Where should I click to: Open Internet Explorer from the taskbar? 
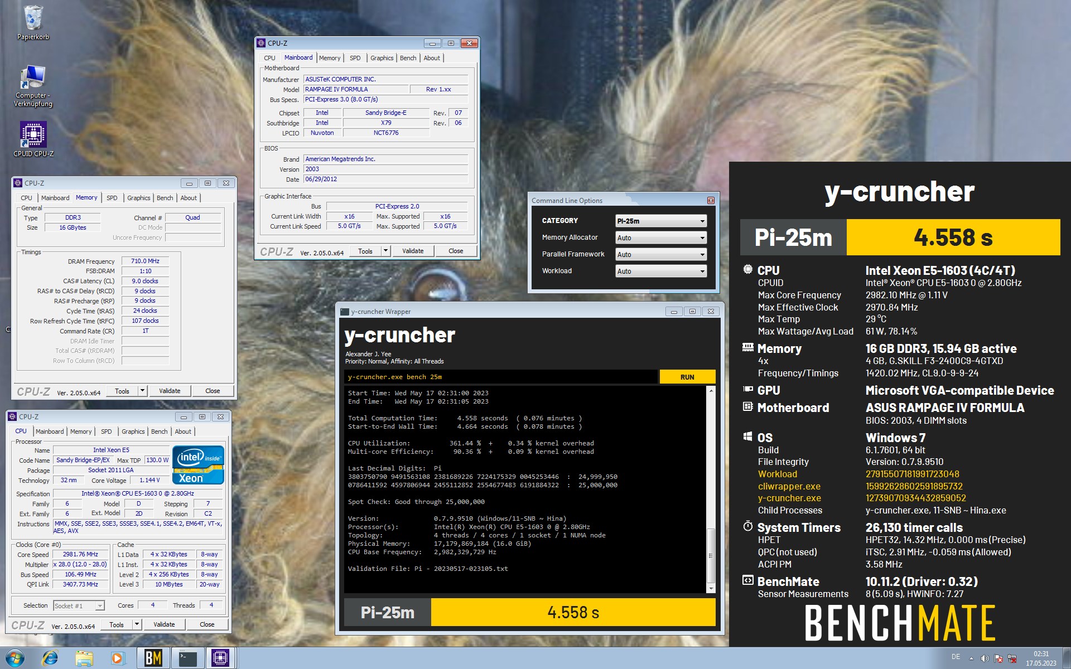pyautogui.click(x=50, y=658)
